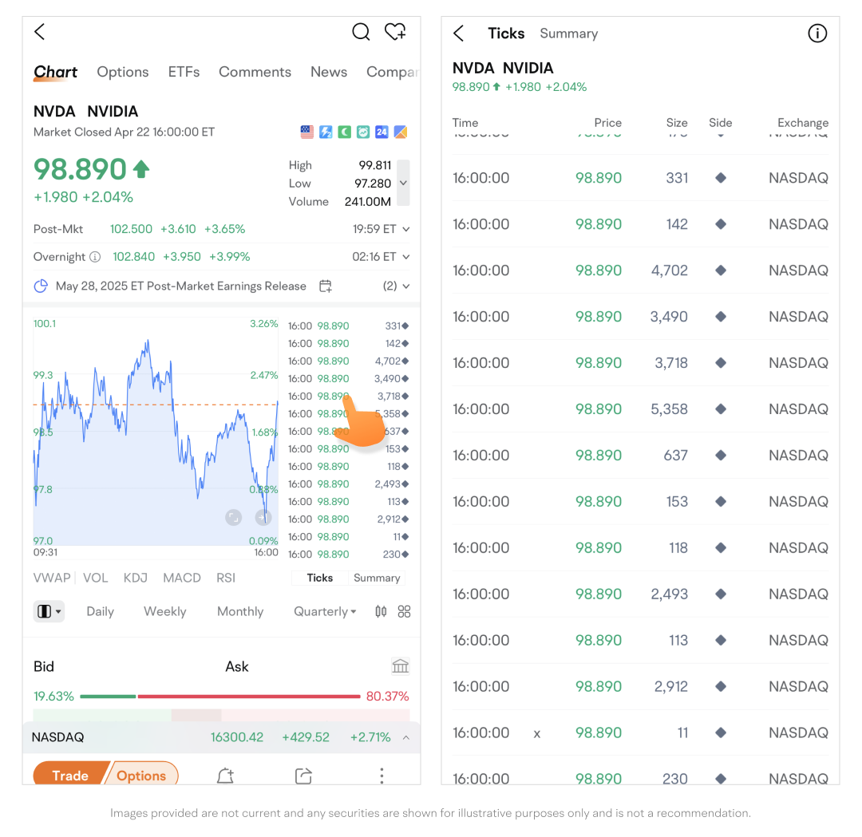The width and height of the screenshot is (862, 837).
Task: Expand the Quarterly timeframe dropdown
Action: click(325, 611)
